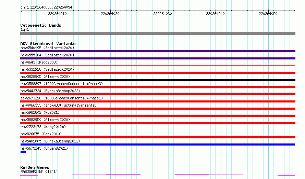Click red bar for nsv5443724
This screenshot has height=179, width=305.
[x=158, y=94]
